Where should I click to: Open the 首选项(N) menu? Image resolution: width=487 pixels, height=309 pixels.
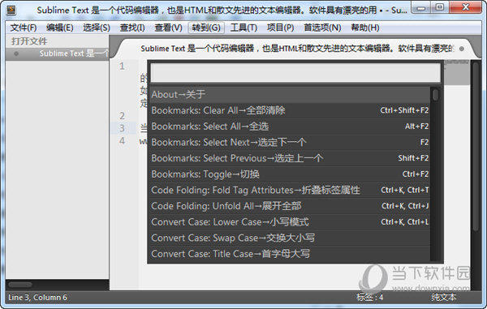coord(322,28)
